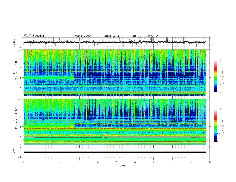Click the green 4 kHz band in ch.1 spectrogram
Image resolution: width=236 pixels, height=182 pixels.
(49, 78)
